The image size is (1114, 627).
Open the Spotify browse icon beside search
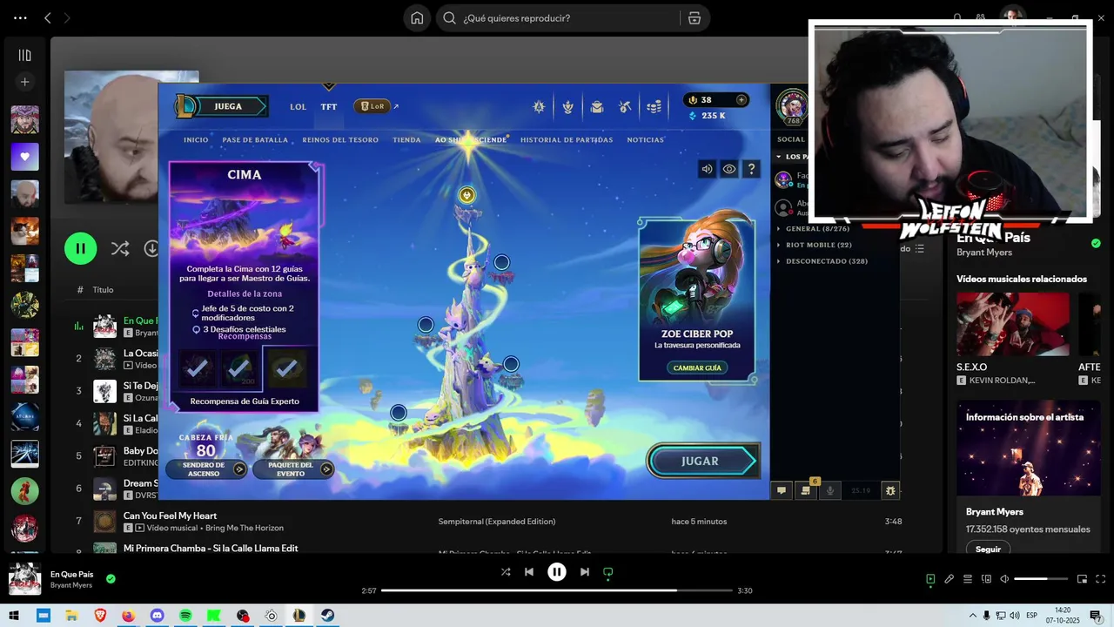[x=695, y=18]
